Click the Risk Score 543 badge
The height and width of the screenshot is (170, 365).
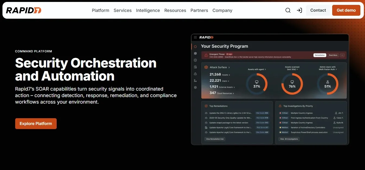pos(262,123)
